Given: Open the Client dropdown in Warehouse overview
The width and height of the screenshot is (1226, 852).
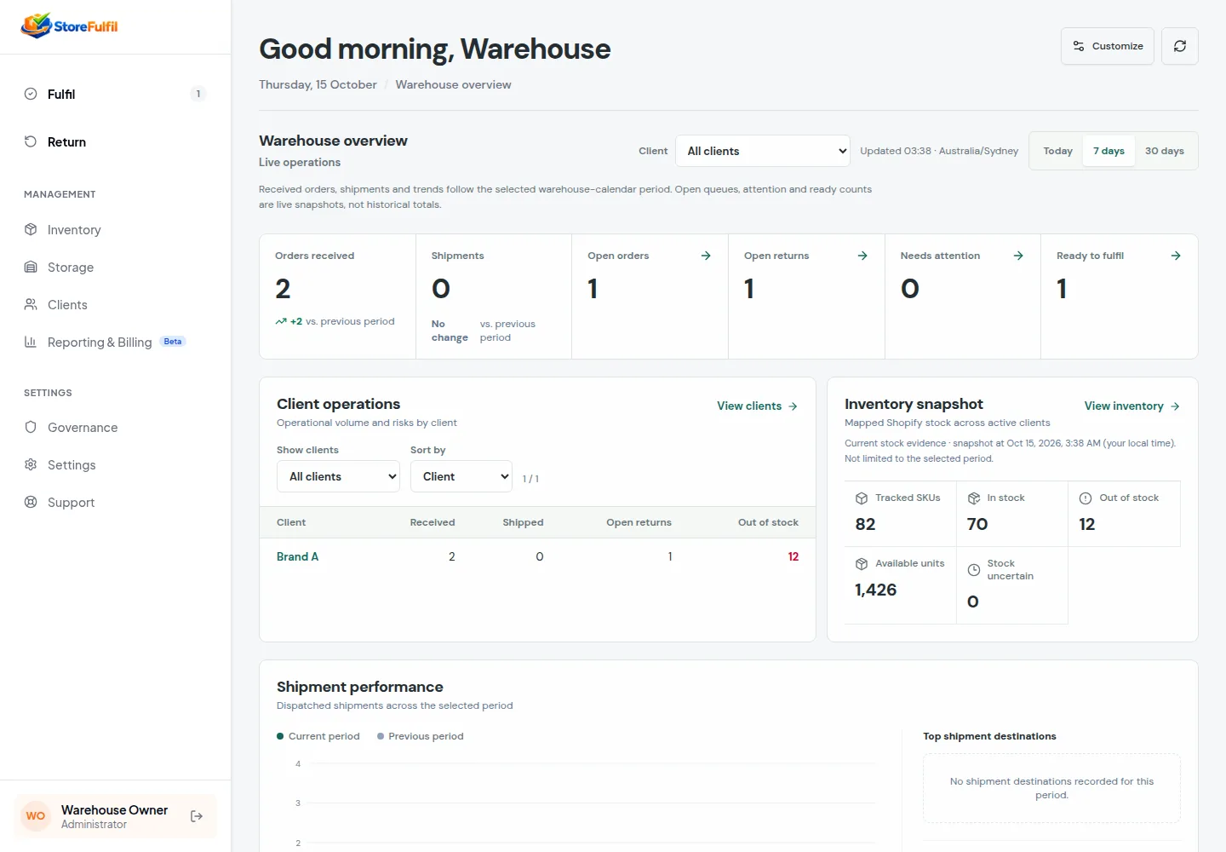Looking at the screenshot, I should click(x=763, y=151).
